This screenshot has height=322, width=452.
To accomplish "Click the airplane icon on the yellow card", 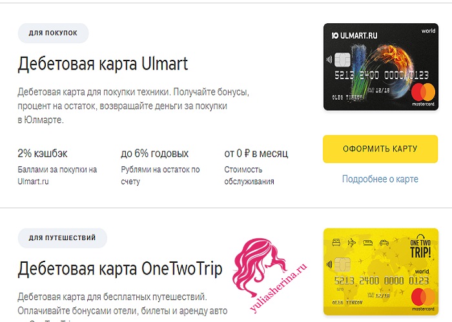I will 352,243.
